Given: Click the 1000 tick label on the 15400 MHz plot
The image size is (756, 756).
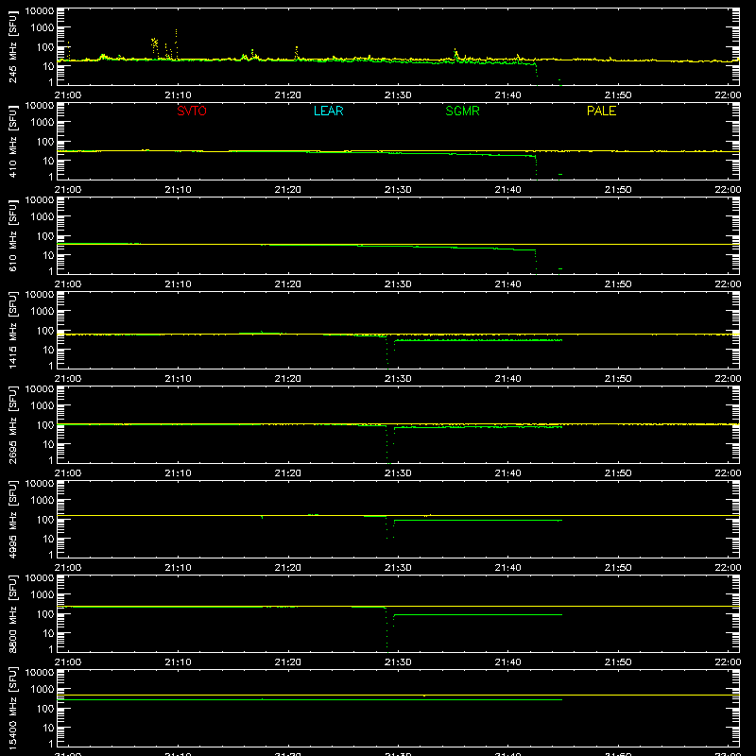Looking at the screenshot, I should (43, 690).
